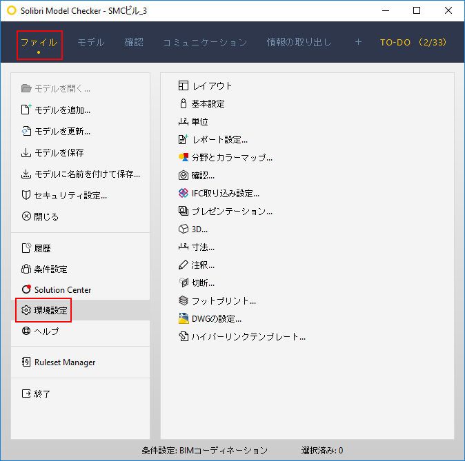Click the 閉じる circle-x icon
Viewport: 465px width, 461px height.
(26, 216)
